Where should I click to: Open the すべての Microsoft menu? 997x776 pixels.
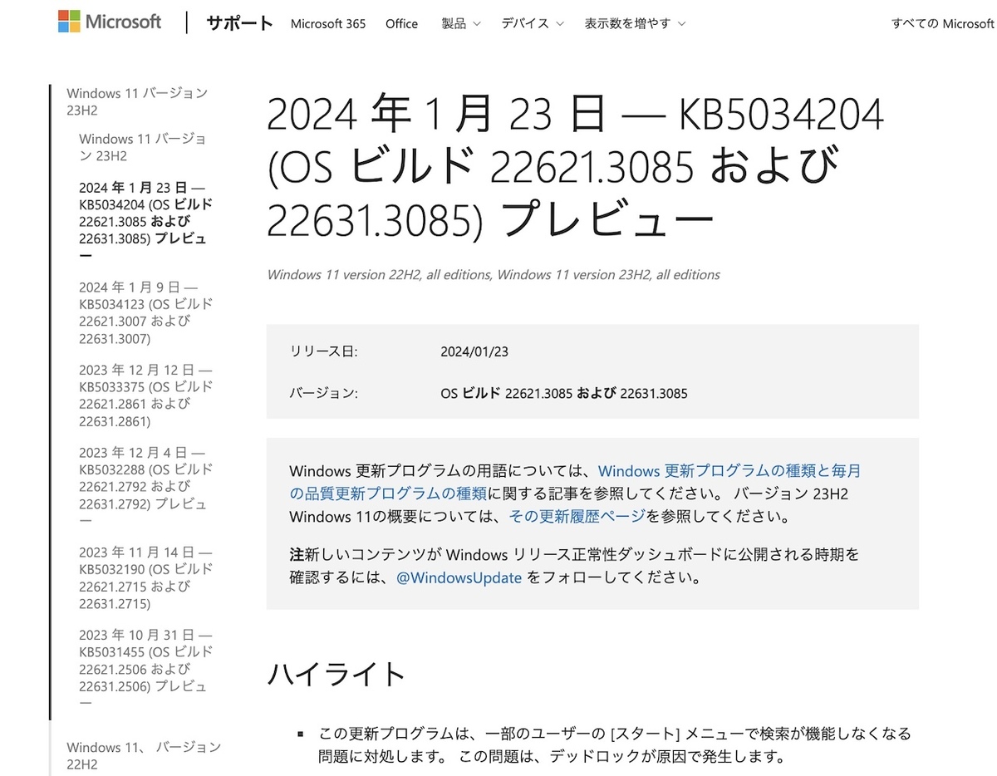click(943, 23)
